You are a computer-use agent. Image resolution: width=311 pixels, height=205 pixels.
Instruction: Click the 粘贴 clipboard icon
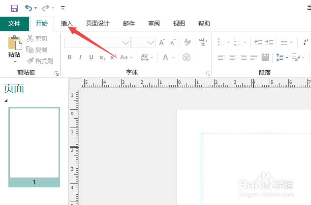click(x=15, y=43)
